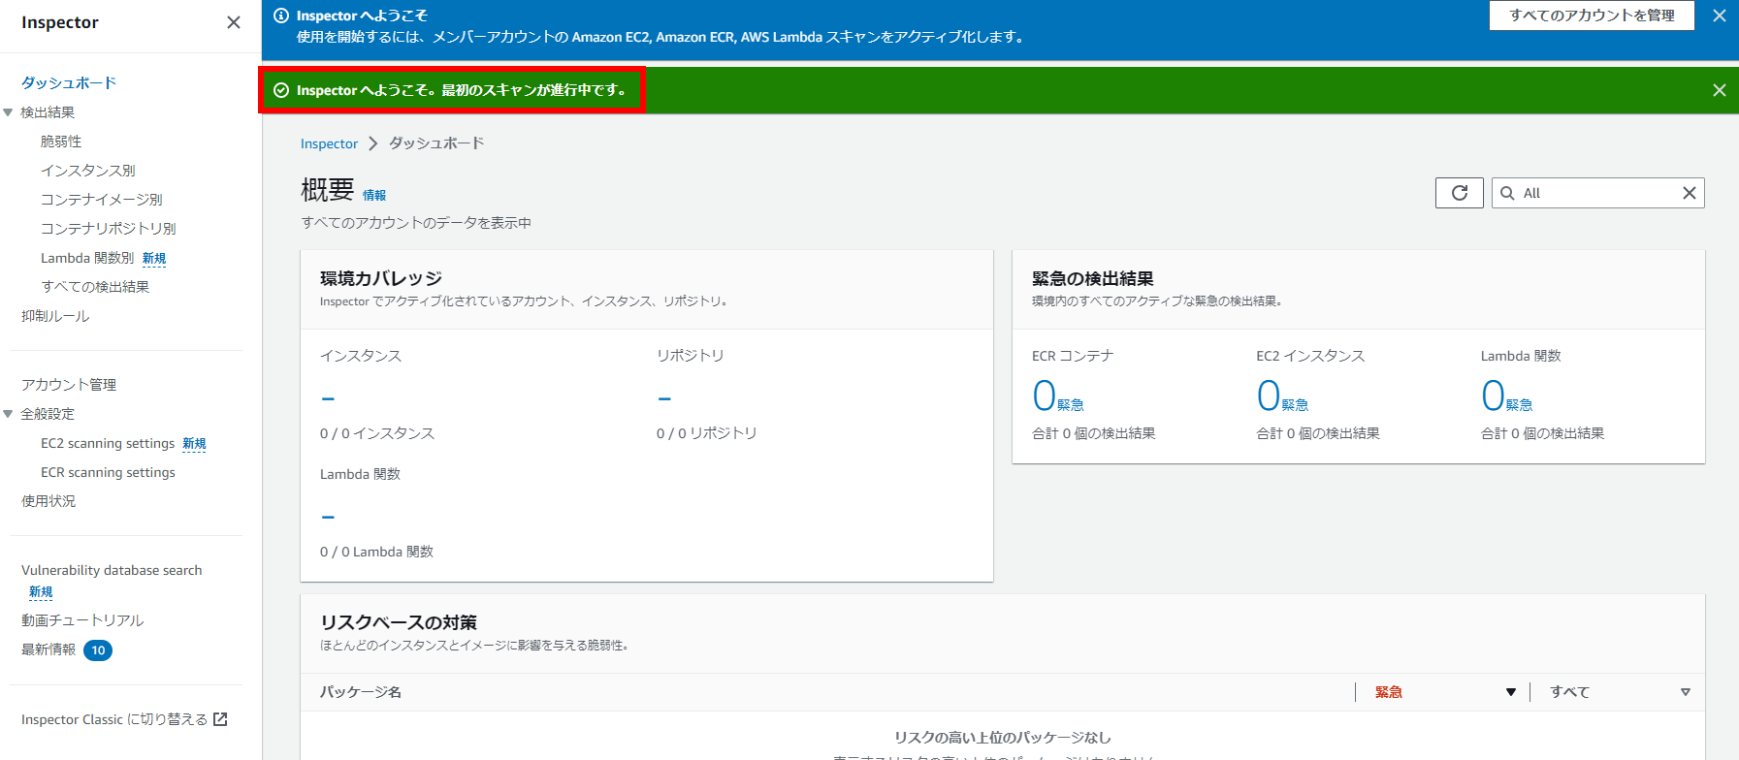Click the リスクの高い上位のパッケージなし message
The width and height of the screenshot is (1739, 760).
[x=1003, y=738]
